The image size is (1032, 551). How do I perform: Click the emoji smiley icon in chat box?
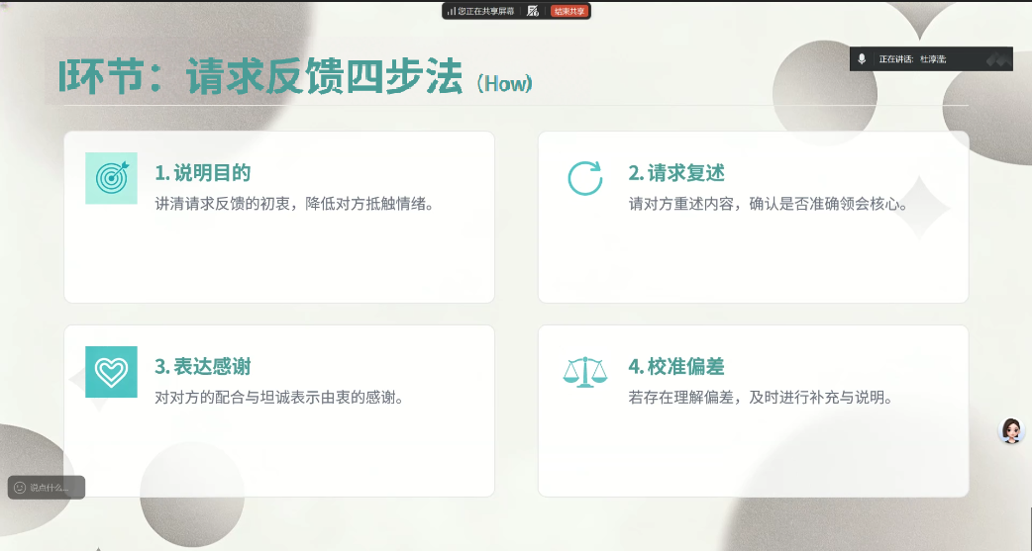[19, 488]
